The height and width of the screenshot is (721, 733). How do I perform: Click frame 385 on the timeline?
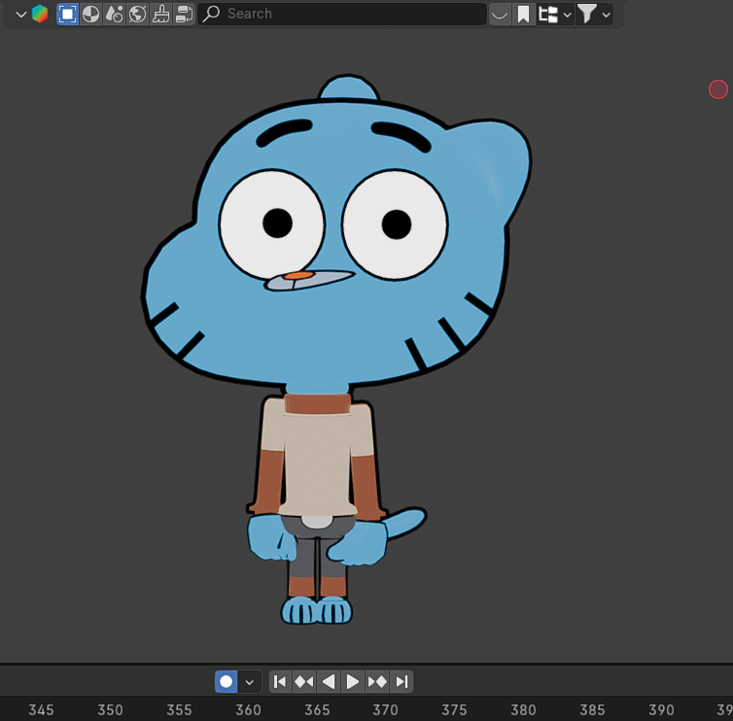click(x=592, y=709)
